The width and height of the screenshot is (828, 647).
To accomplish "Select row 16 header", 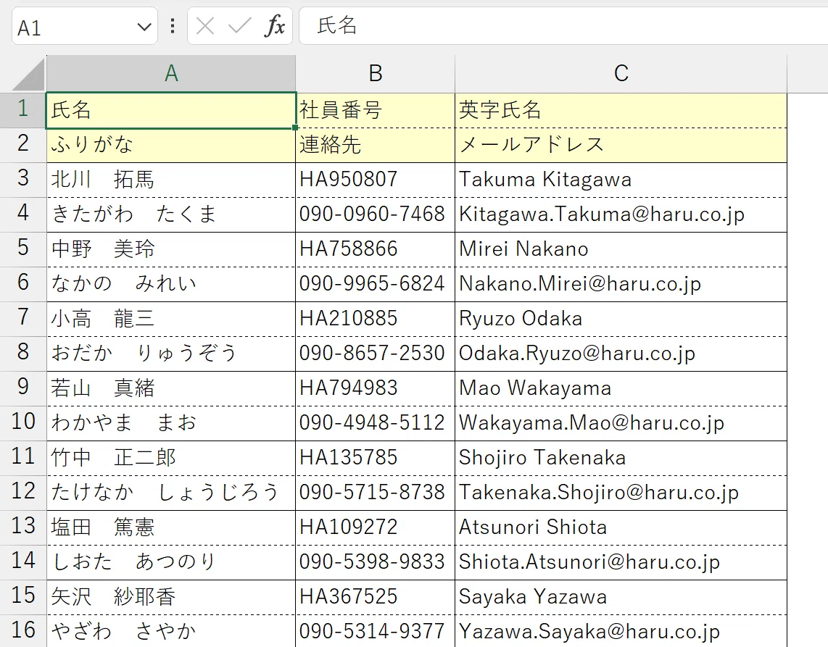I will [x=22, y=631].
